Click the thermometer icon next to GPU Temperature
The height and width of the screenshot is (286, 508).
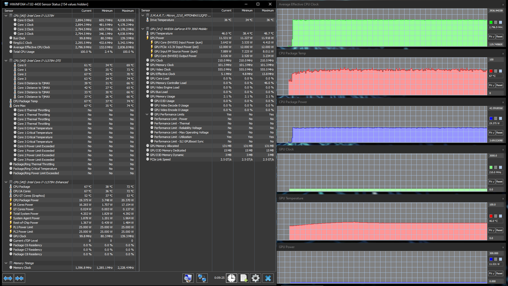(x=147, y=33)
